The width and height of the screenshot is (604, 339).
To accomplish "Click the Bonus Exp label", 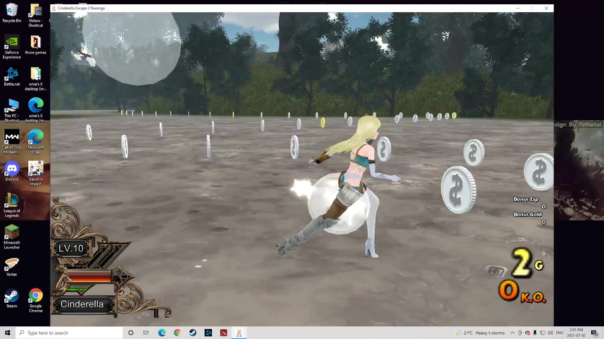I will [x=526, y=199].
